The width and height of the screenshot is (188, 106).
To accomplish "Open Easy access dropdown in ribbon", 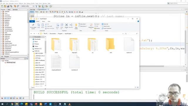I will point(83,26).
